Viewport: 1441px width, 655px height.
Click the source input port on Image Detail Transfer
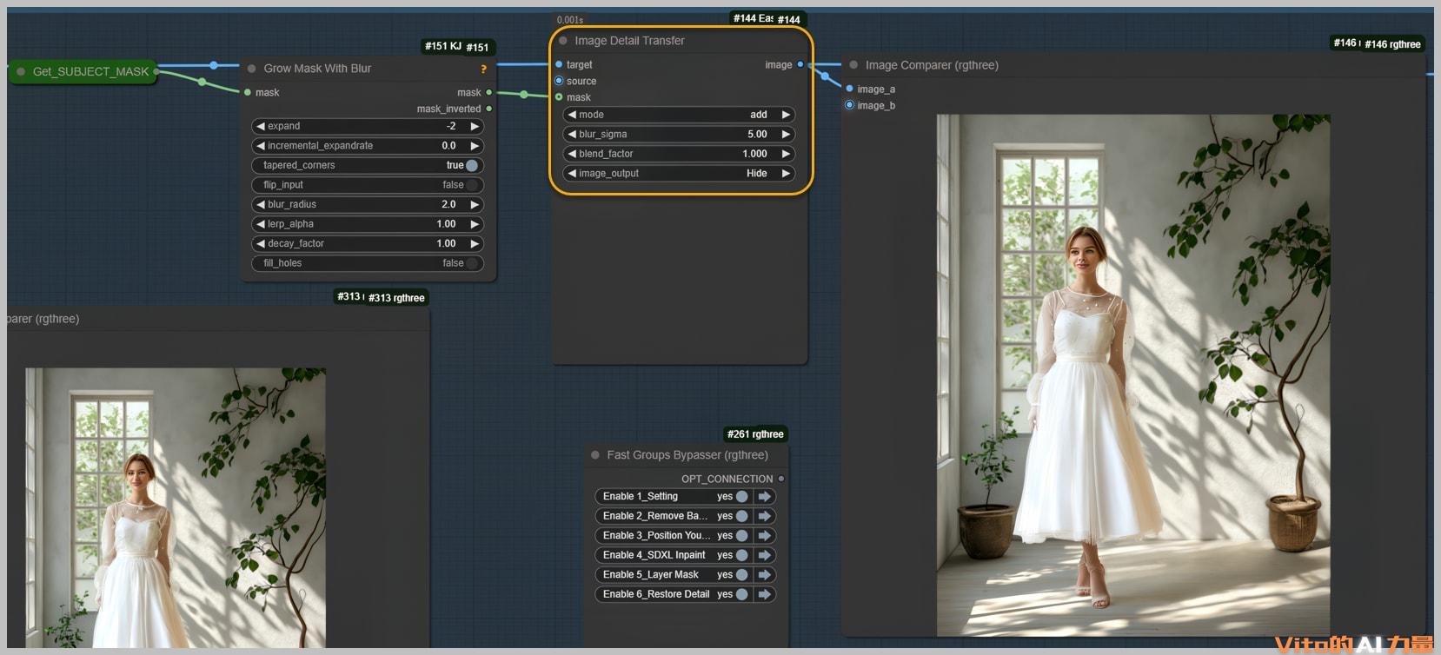click(x=559, y=81)
